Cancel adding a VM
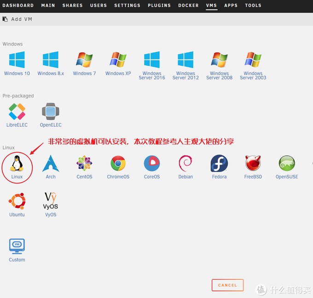 [x=227, y=285]
